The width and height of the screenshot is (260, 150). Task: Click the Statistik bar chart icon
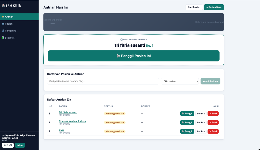coord(3,38)
